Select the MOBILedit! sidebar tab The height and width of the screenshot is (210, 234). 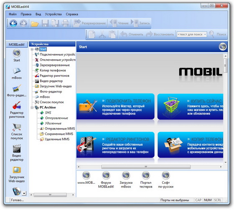17,45
